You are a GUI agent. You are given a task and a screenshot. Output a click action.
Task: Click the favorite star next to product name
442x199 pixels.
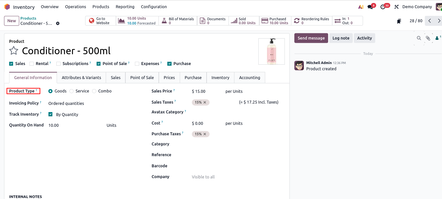[x=13, y=51]
